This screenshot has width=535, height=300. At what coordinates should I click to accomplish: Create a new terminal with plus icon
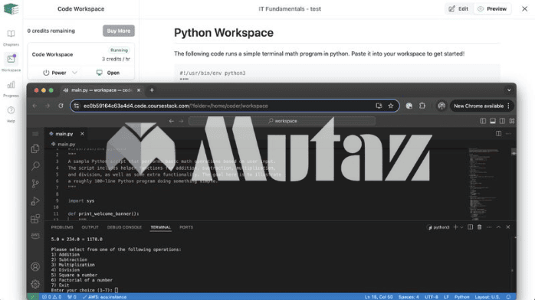(455, 227)
